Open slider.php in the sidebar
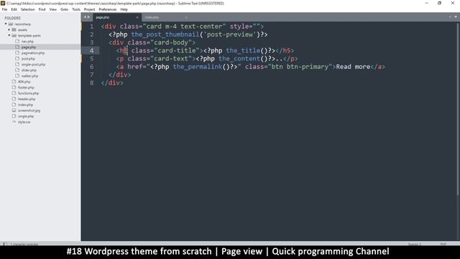The height and width of the screenshot is (259, 460). coord(29,71)
